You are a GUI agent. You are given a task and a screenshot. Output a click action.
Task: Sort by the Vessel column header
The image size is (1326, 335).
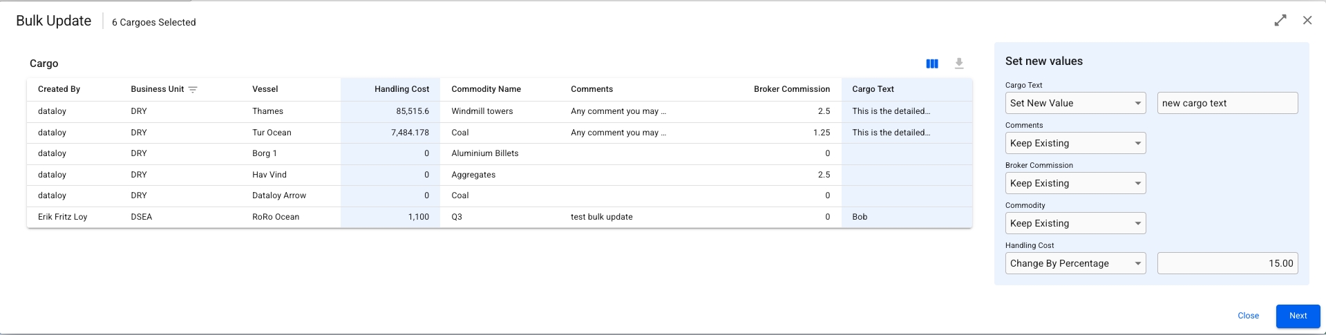point(265,89)
